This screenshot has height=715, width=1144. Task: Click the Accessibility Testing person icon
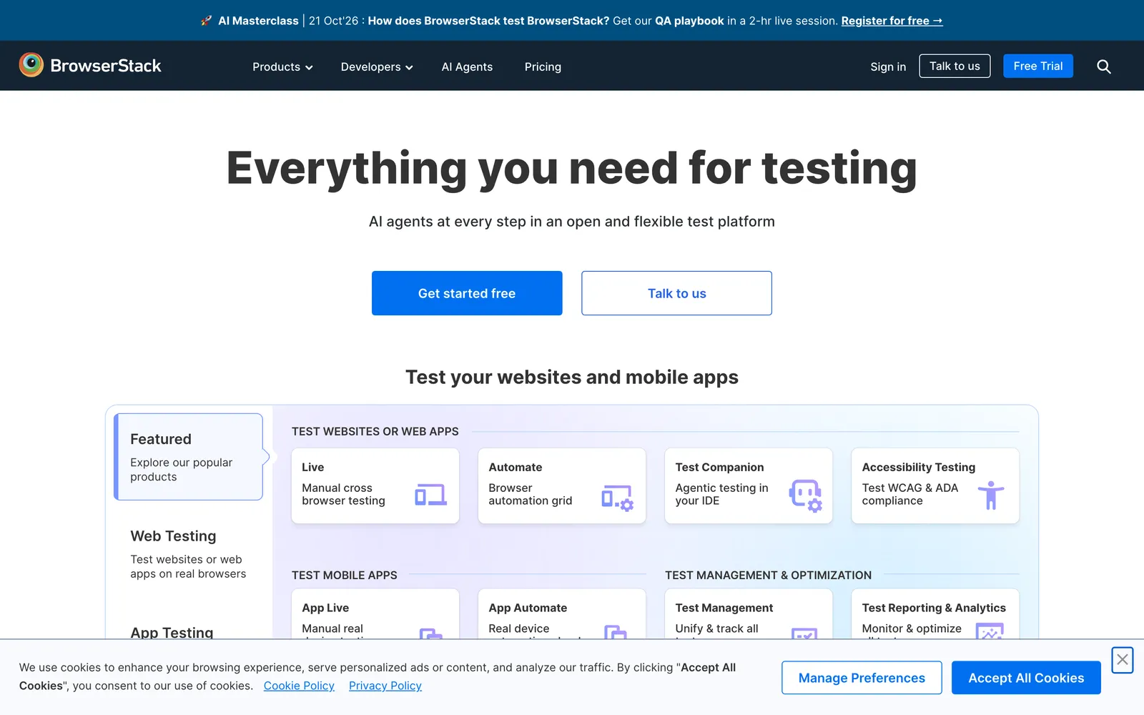click(x=991, y=495)
